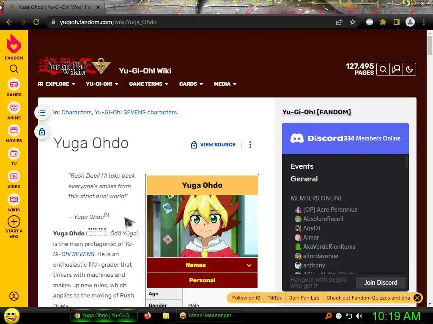Click the taskbar clock 10:19 AM
The height and width of the screenshot is (324, 433).
(x=396, y=316)
